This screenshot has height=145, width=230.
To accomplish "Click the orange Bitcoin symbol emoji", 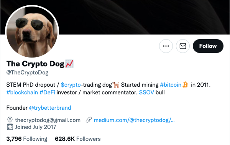I will click(x=185, y=85).
